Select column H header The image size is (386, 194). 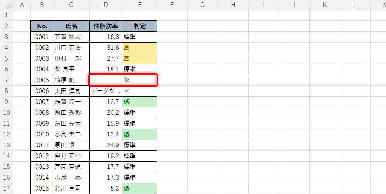coord(233,5)
